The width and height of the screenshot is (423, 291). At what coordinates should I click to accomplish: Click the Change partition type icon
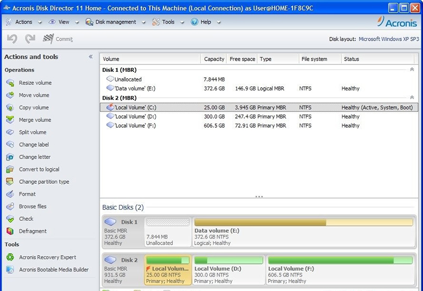coord(10,182)
